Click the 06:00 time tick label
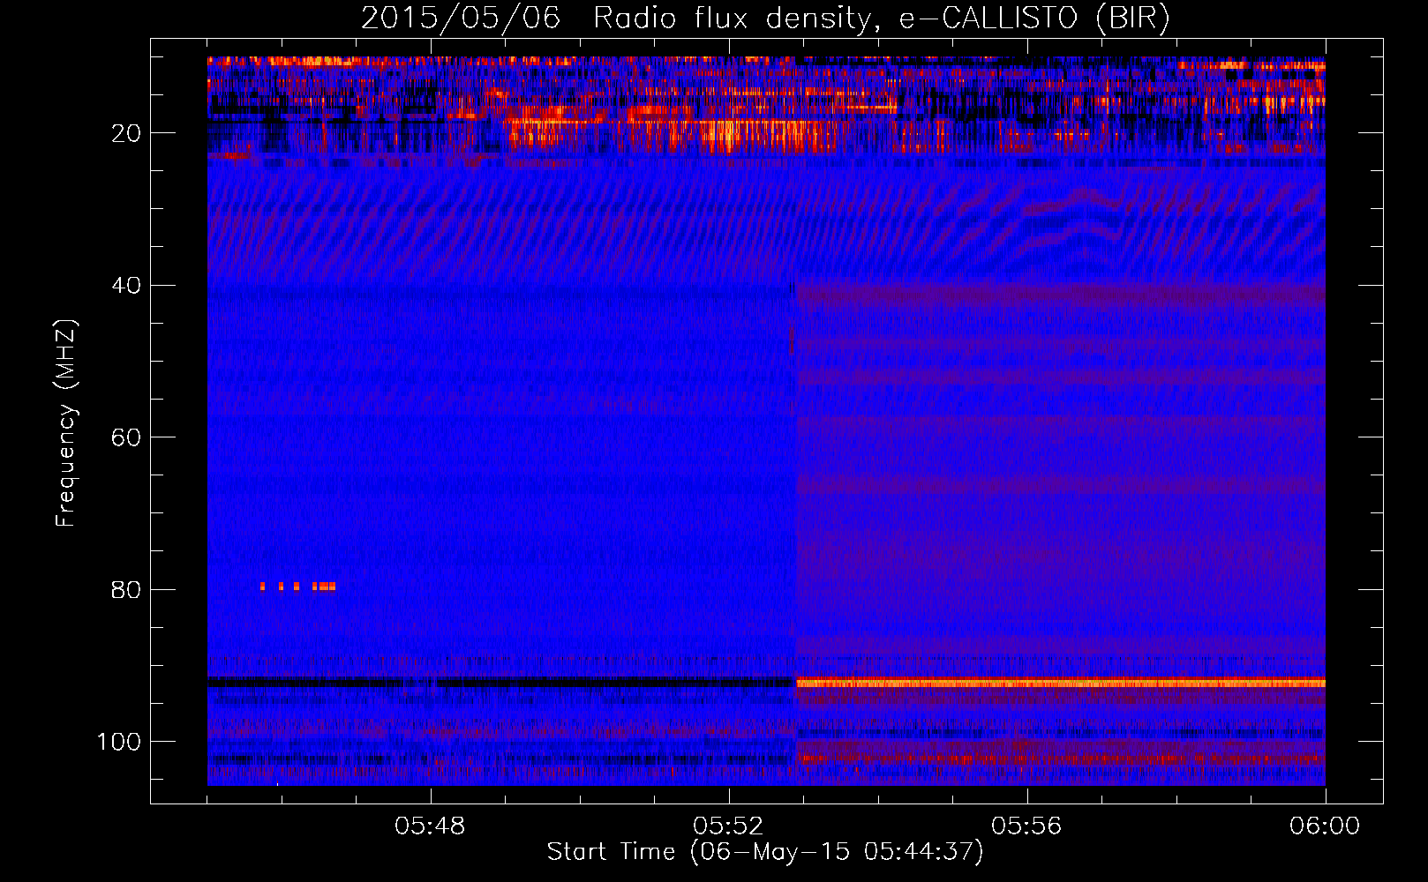 1325,826
